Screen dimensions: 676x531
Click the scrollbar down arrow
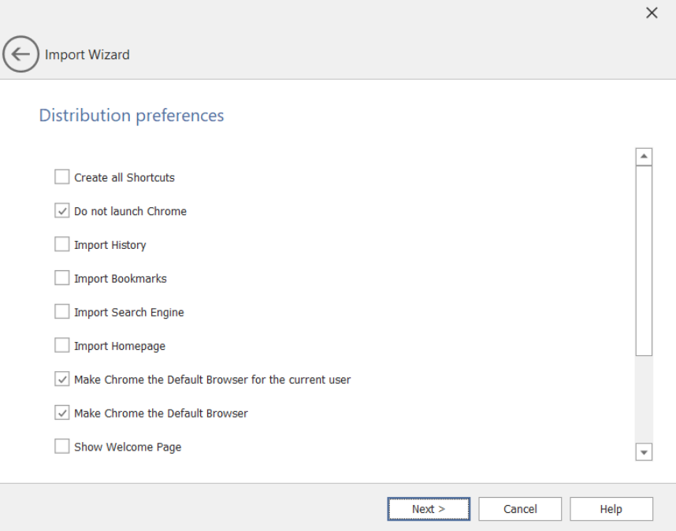pos(644,451)
